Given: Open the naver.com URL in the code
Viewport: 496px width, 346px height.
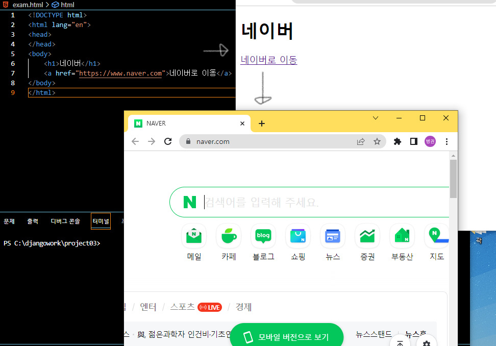Looking at the screenshot, I should pos(120,73).
